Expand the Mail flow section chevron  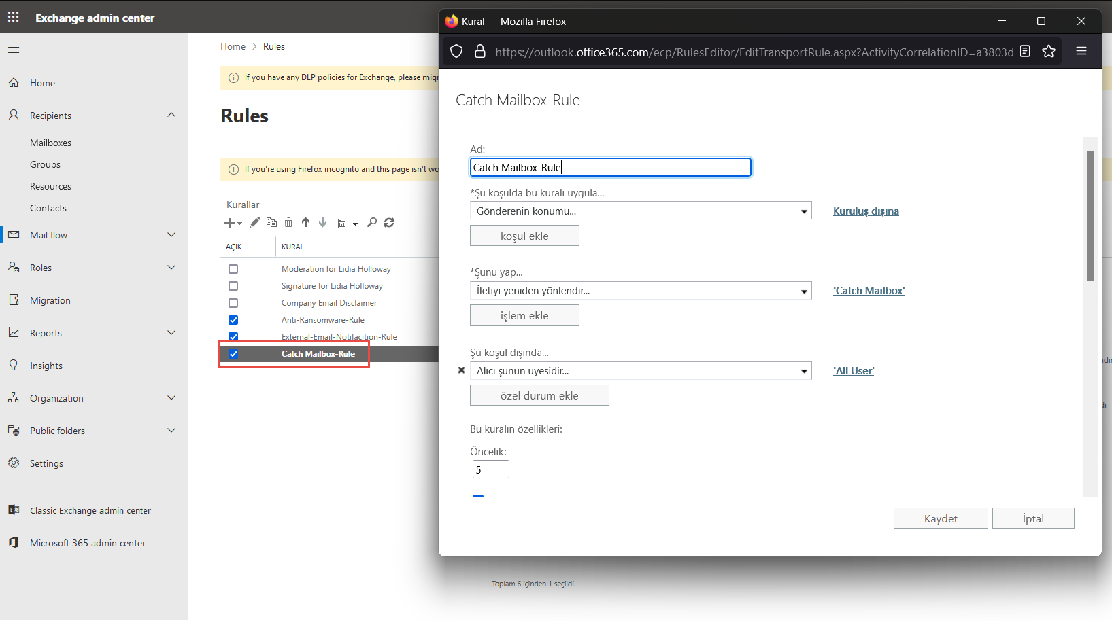click(171, 234)
